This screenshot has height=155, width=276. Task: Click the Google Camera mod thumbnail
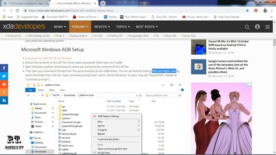click(198, 67)
